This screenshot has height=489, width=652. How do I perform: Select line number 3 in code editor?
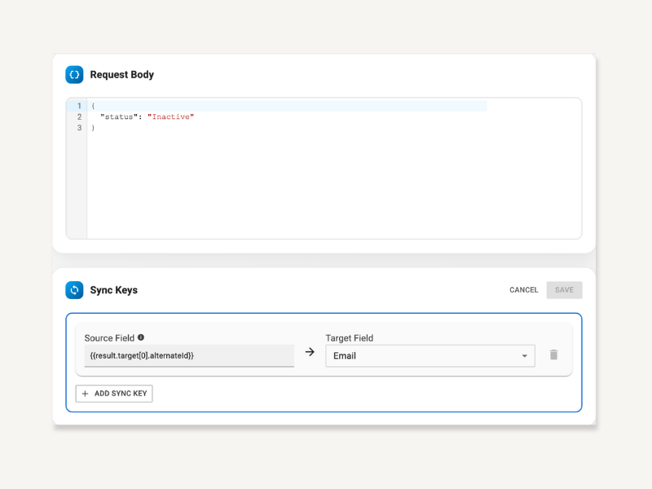click(79, 128)
